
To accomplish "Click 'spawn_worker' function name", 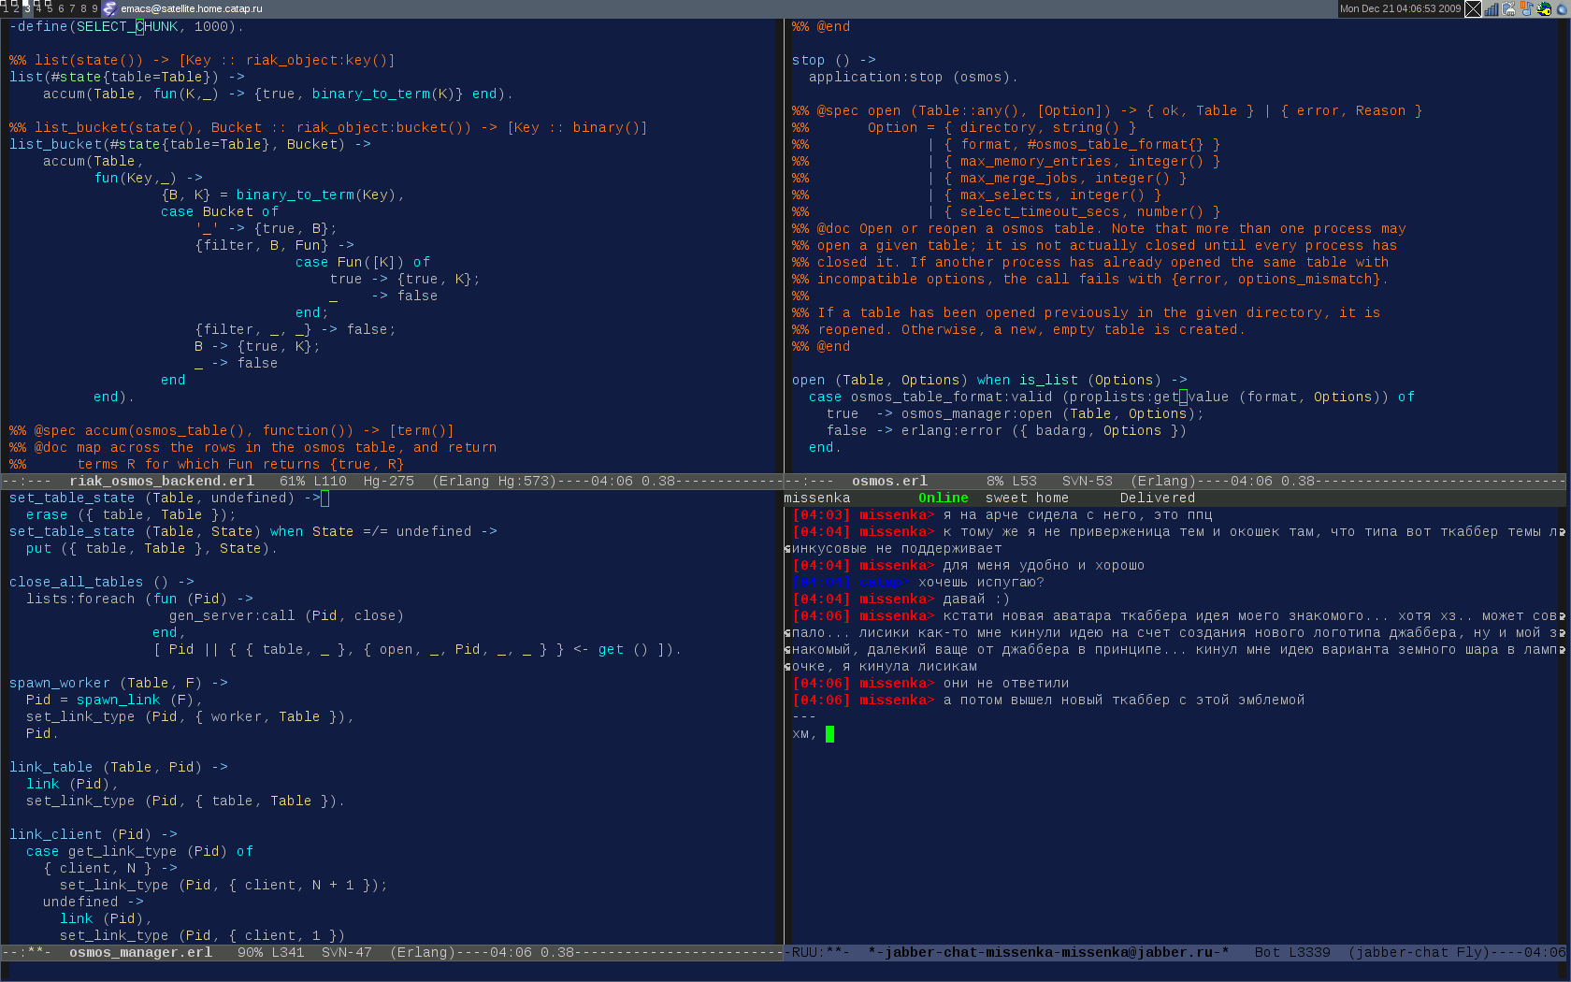I will point(60,683).
